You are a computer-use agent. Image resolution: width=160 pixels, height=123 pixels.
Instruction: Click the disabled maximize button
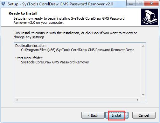click(140, 4)
